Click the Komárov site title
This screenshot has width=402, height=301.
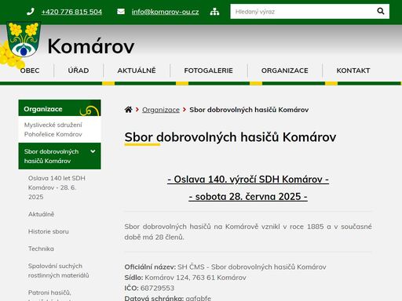91,46
